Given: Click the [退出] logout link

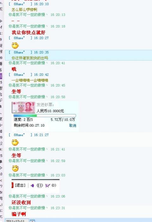Looking at the screenshot, I should pyautogui.click(x=20, y=185).
